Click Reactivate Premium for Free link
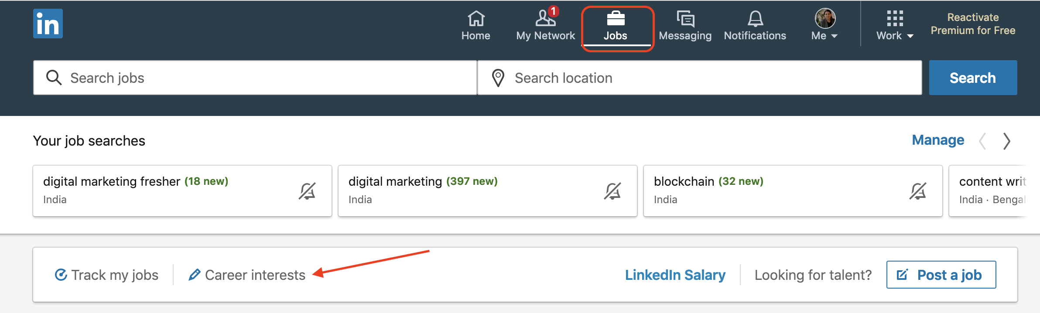This screenshot has width=1040, height=313. pyautogui.click(x=973, y=24)
